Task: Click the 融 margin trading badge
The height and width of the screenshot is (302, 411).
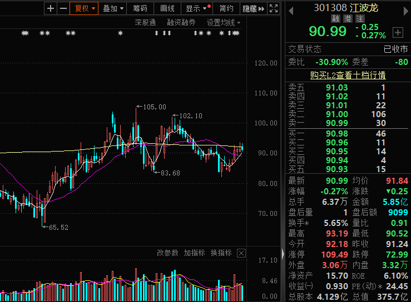Action: pyautogui.click(x=335, y=19)
